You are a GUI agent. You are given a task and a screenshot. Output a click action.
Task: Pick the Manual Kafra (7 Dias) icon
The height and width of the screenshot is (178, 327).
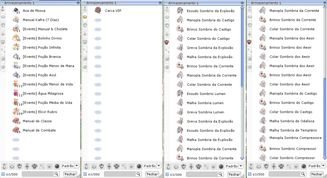16,20
